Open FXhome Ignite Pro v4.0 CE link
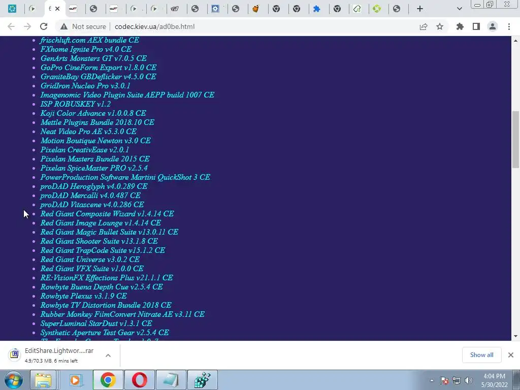Viewport: 520px width, 390px height. [86, 49]
